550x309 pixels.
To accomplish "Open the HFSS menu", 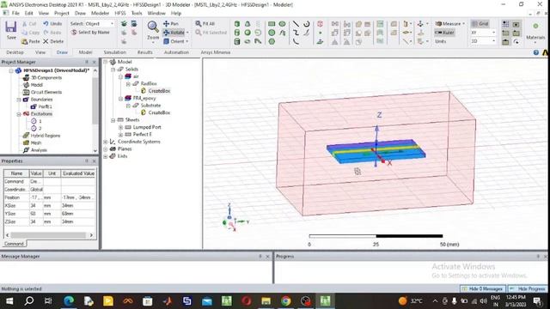I will 120,13.
